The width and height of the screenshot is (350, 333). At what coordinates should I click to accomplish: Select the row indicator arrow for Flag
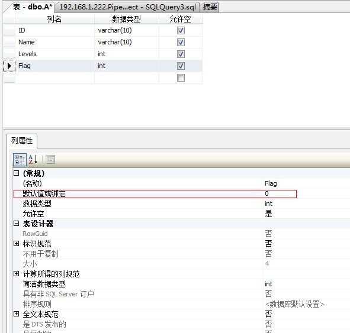9,66
